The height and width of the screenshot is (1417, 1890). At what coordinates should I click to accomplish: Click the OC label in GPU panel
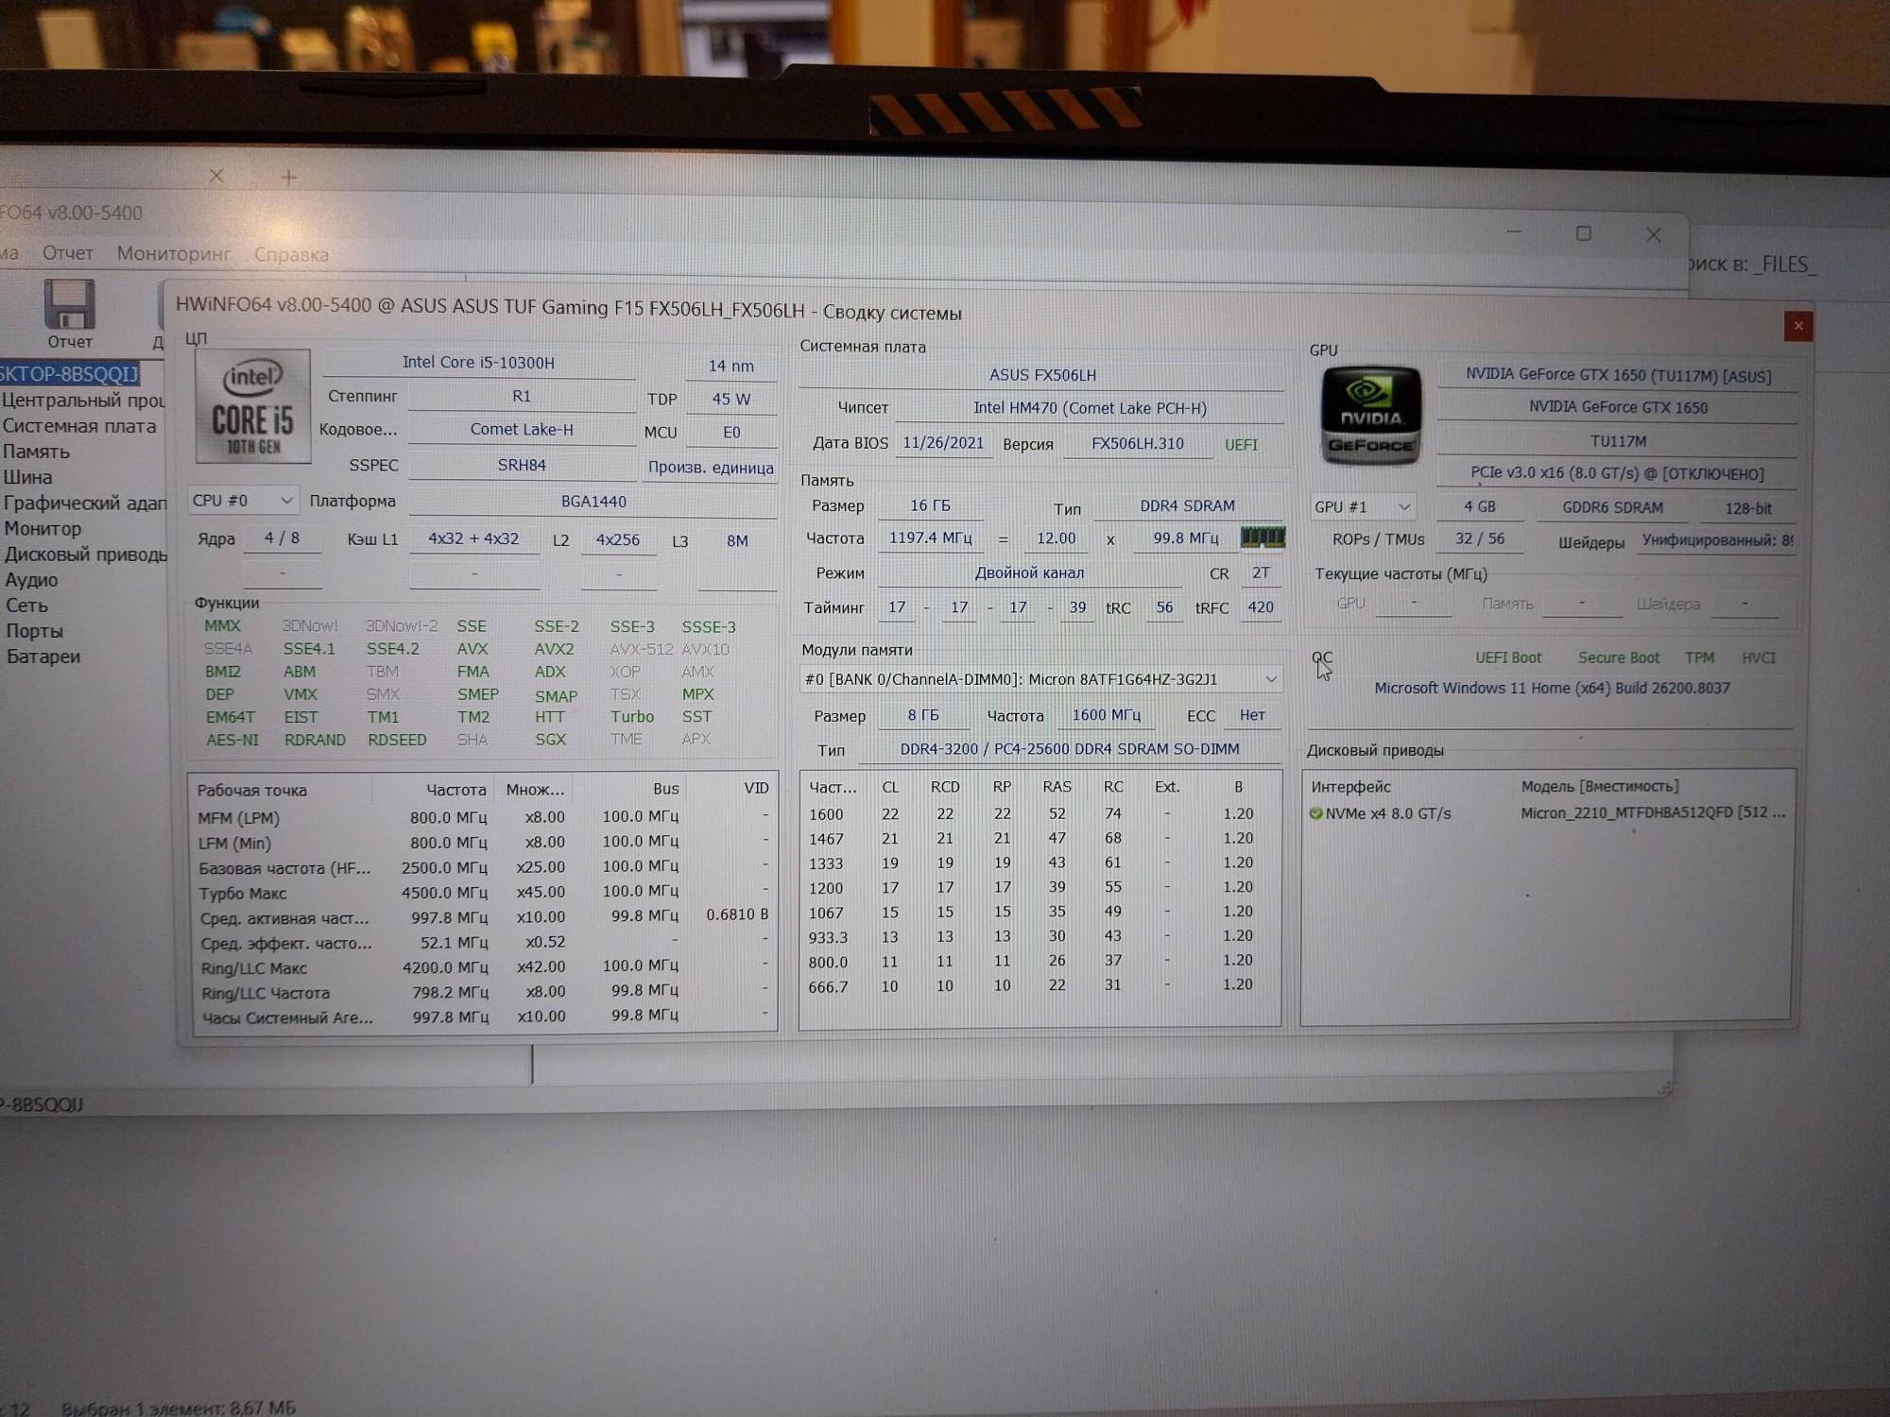click(1321, 657)
